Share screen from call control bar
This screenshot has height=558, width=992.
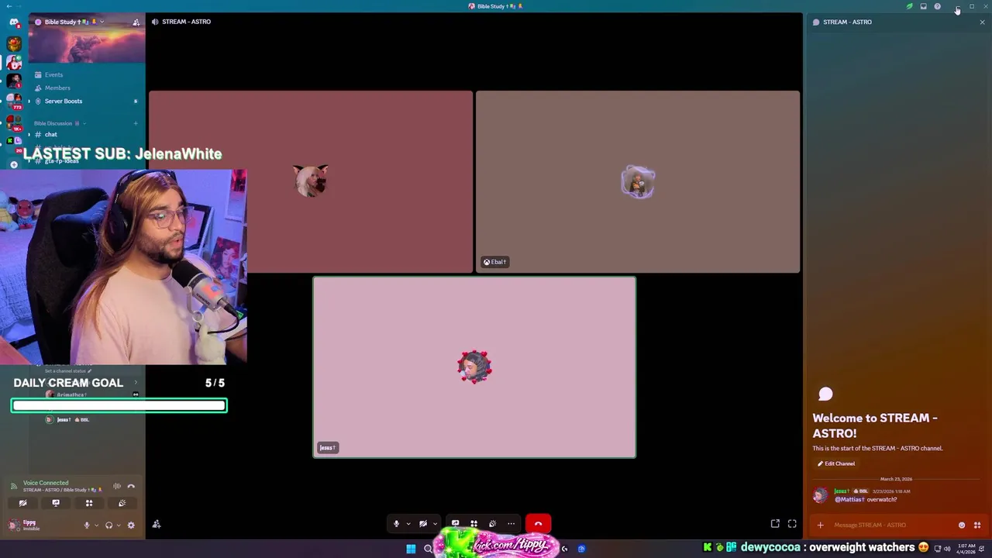point(455,524)
